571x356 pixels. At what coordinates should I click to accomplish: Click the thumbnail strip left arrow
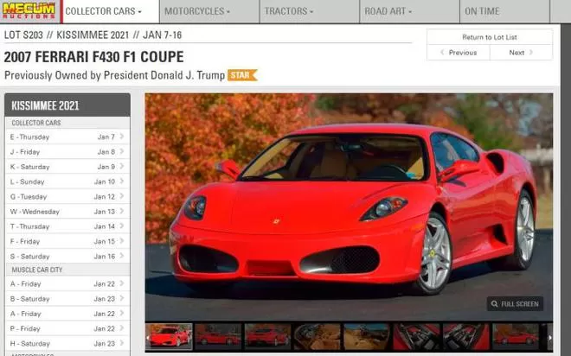coord(148,338)
